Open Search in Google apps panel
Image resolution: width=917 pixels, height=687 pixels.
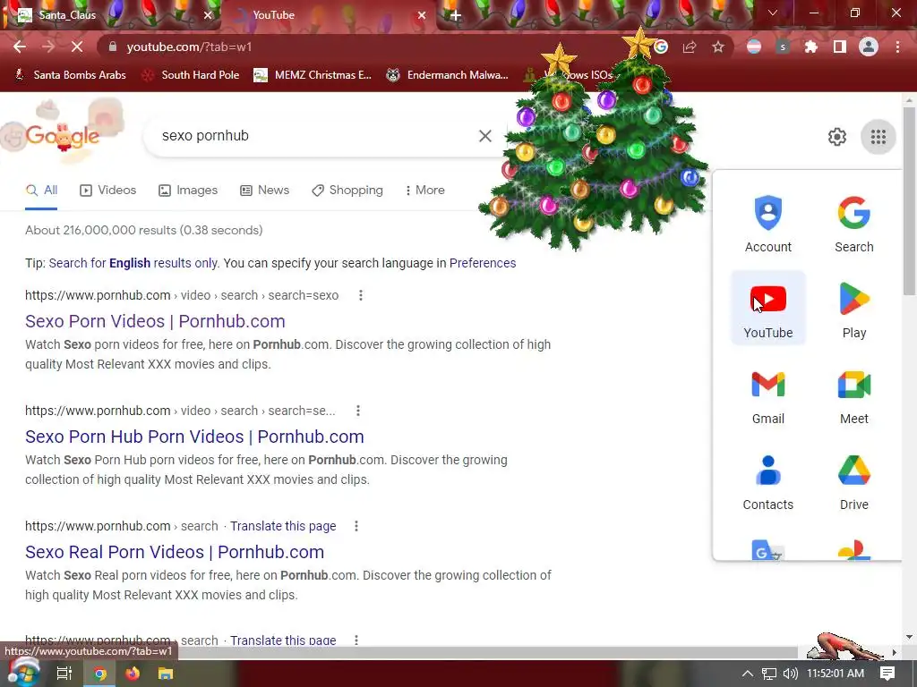[x=853, y=223]
